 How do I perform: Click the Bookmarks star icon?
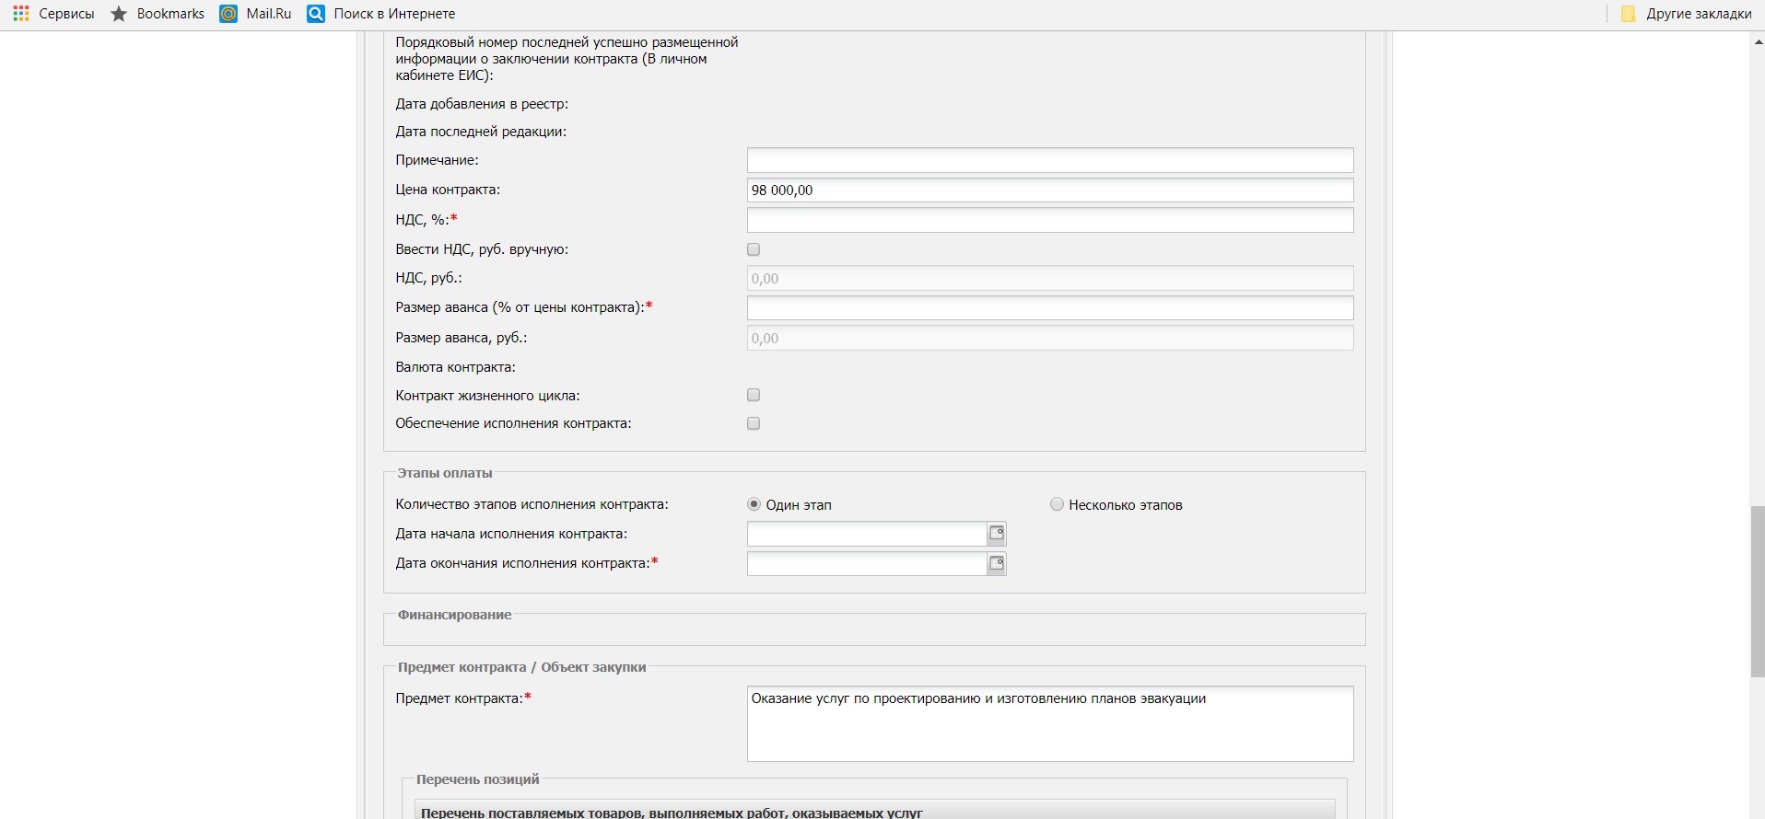[119, 14]
